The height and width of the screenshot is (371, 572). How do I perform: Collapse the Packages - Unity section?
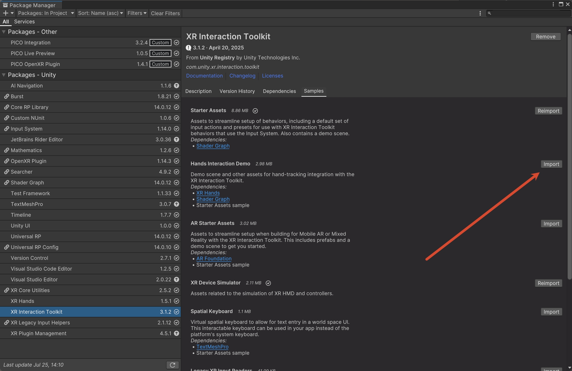coord(4,75)
